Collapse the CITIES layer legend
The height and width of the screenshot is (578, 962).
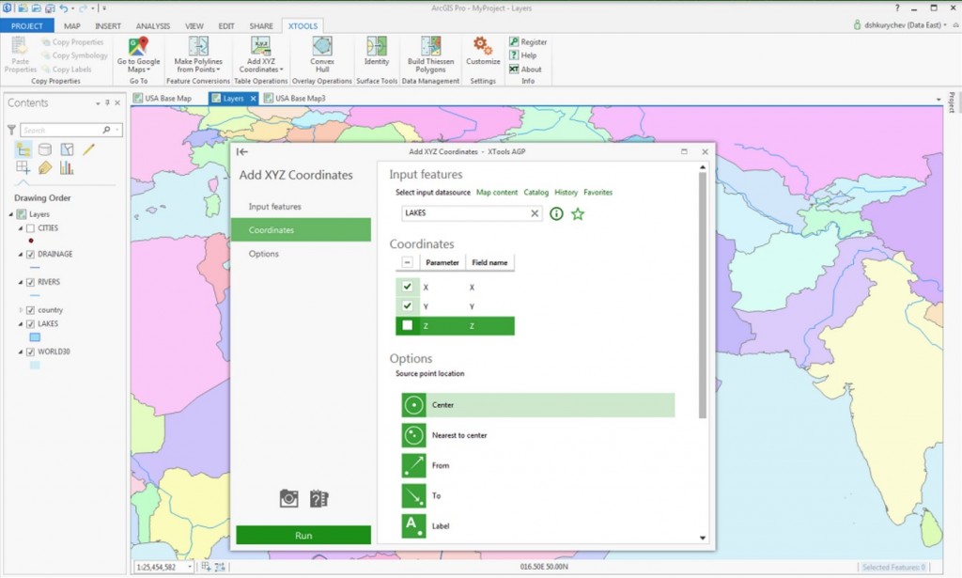(x=21, y=228)
